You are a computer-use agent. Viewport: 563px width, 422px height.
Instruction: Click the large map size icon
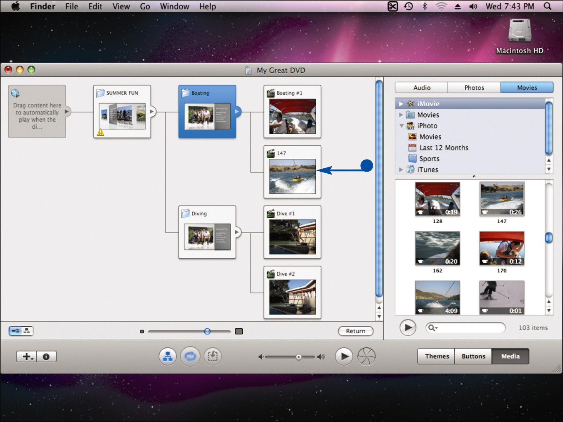click(x=239, y=331)
